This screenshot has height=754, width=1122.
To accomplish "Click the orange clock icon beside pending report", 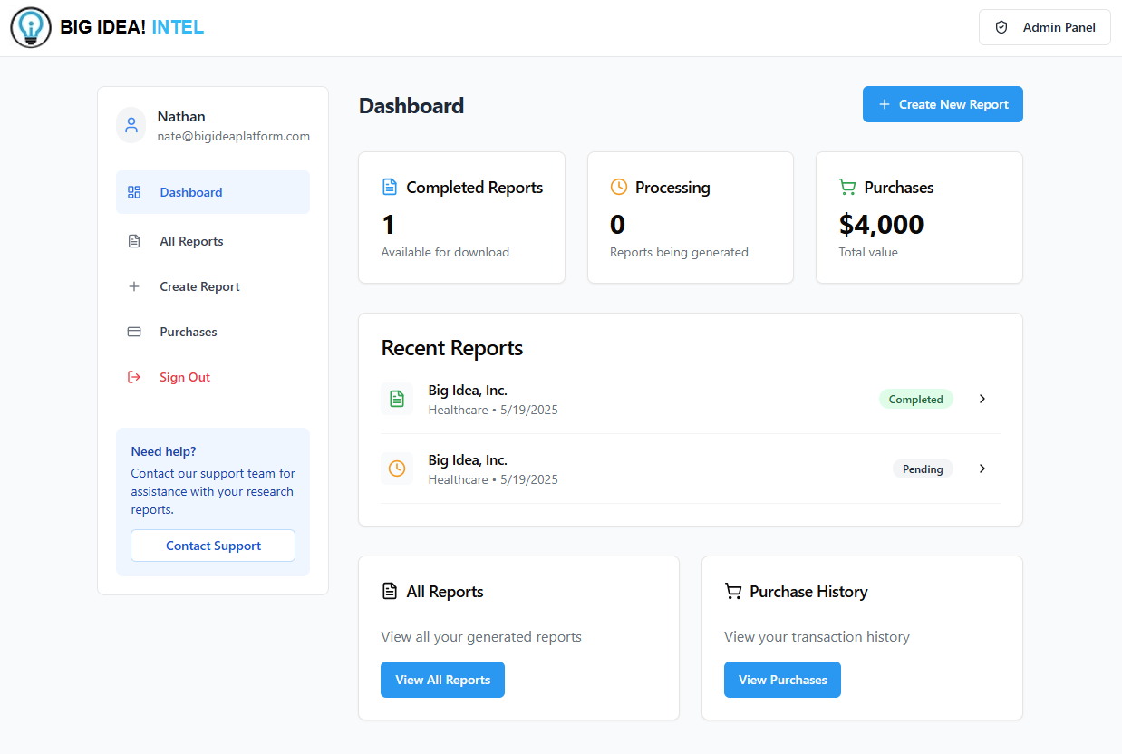I will coord(397,469).
